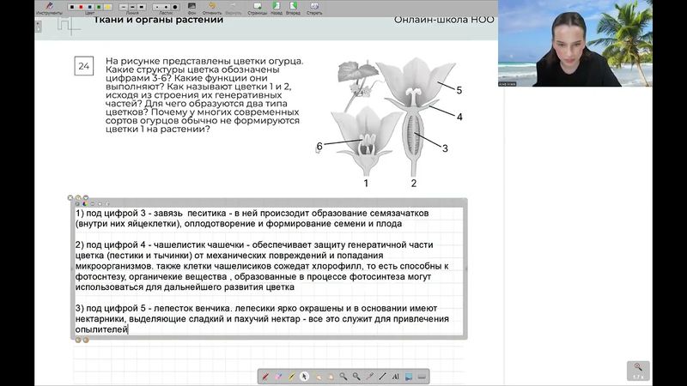The width and height of the screenshot is (687, 386).
Task: Go to previous page with Назад
Action: 277,8
